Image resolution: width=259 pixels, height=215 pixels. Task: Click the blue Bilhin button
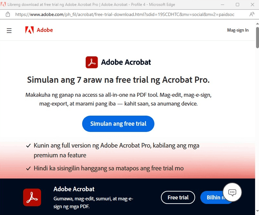pyautogui.click(x=213, y=197)
